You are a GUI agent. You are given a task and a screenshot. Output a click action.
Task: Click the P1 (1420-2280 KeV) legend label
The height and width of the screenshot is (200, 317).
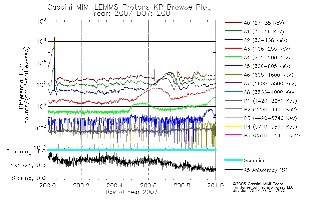(x=270, y=101)
